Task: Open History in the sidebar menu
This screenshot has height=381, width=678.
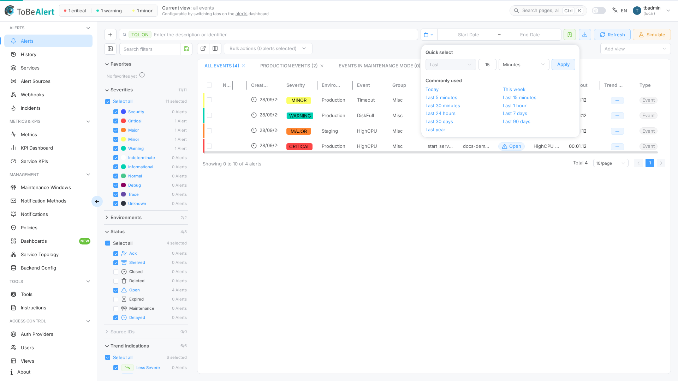Action: point(48,54)
